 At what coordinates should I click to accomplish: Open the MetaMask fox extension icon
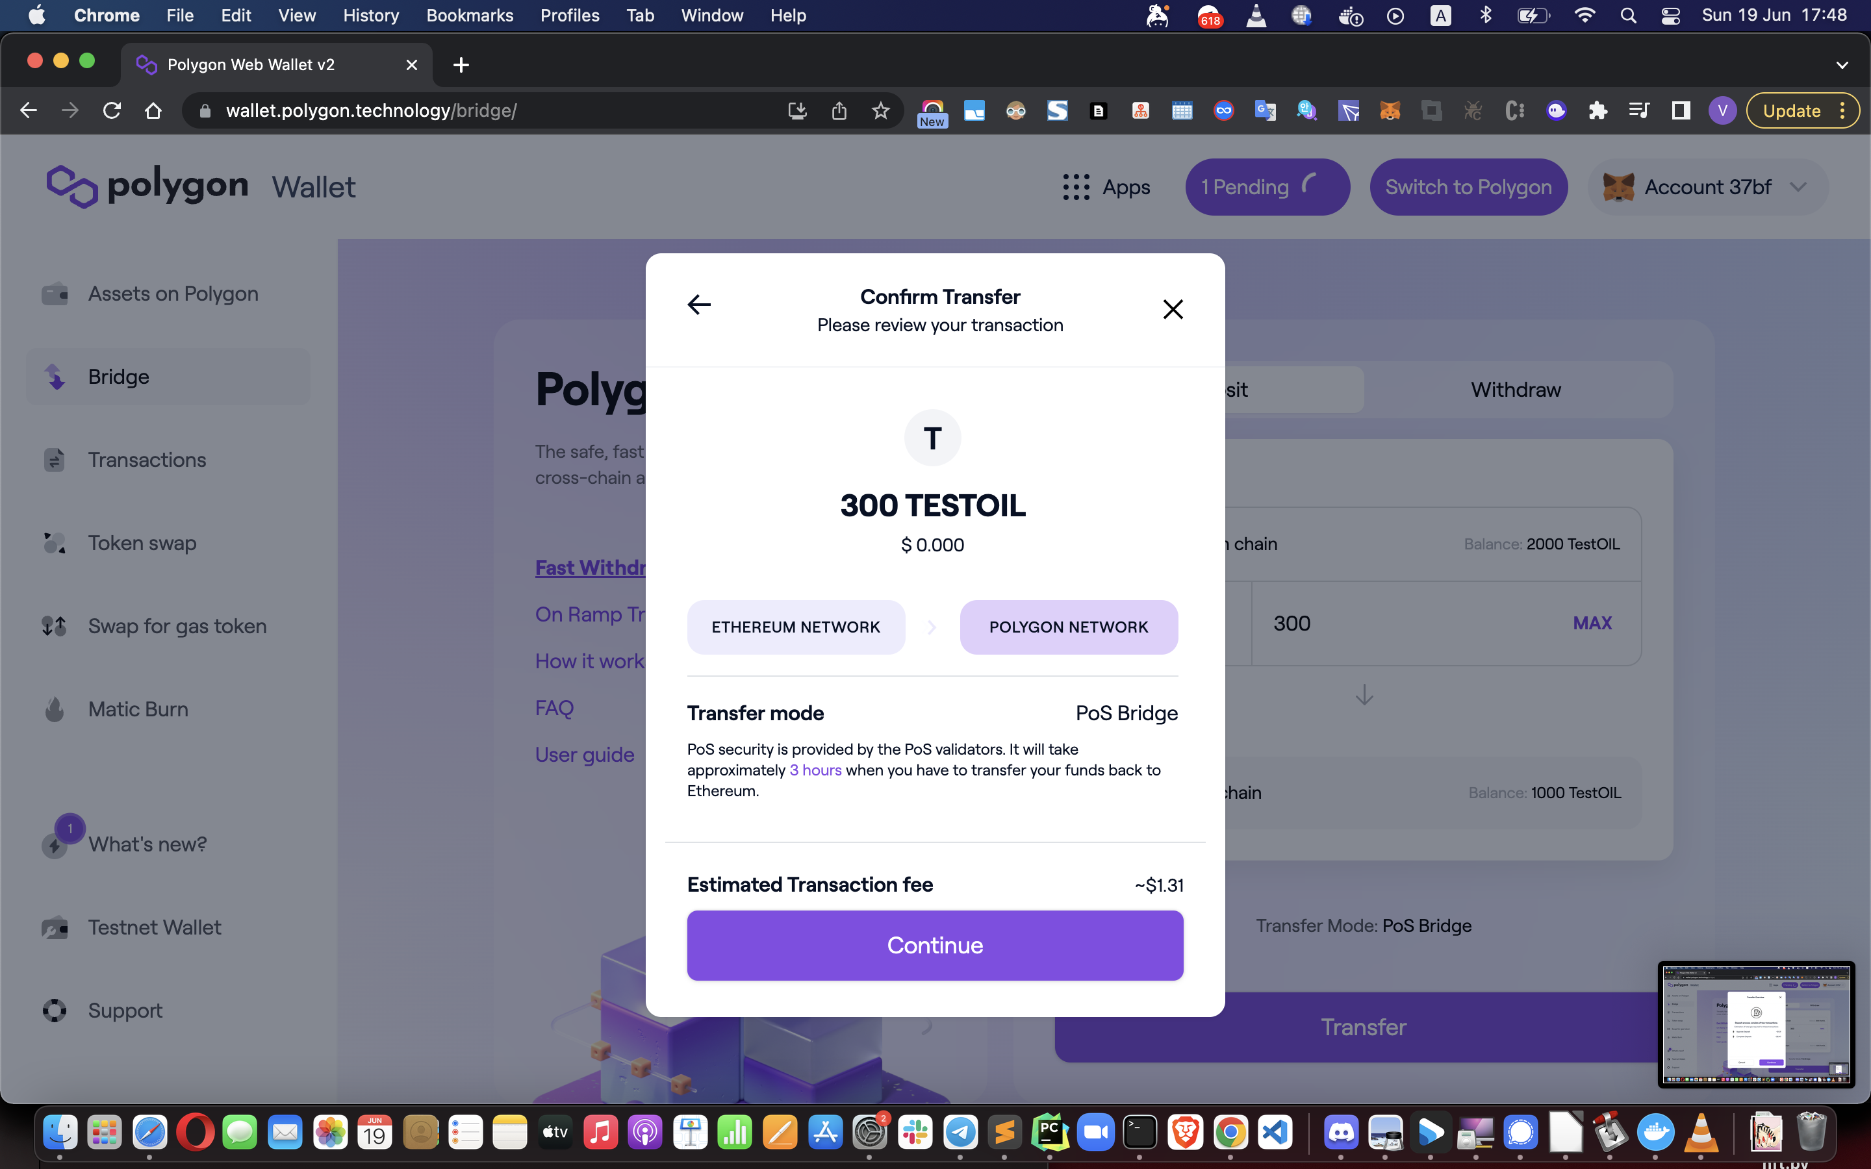(1390, 110)
